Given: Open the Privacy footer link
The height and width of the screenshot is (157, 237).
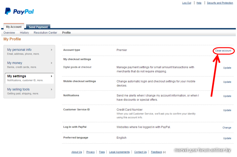Looking at the screenshot, I should (90, 152).
